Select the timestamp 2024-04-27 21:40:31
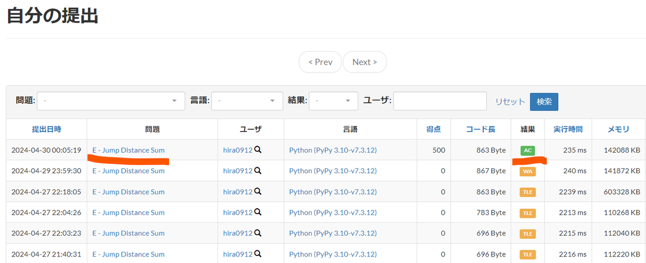The width and height of the screenshot is (646, 263). coord(46,254)
